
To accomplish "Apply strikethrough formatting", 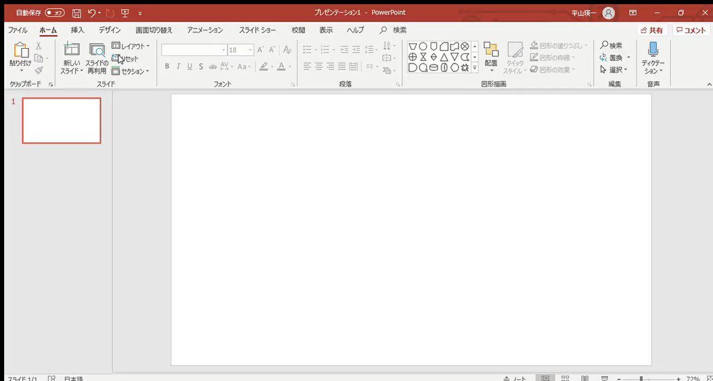I will pyautogui.click(x=212, y=66).
